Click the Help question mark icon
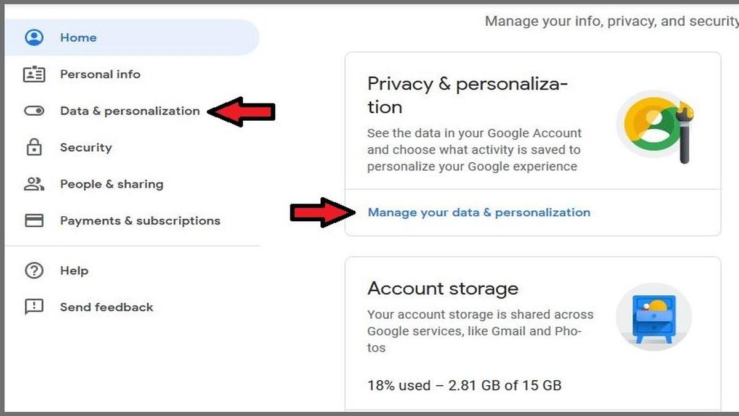Viewport: 739px width, 416px height. click(x=35, y=270)
